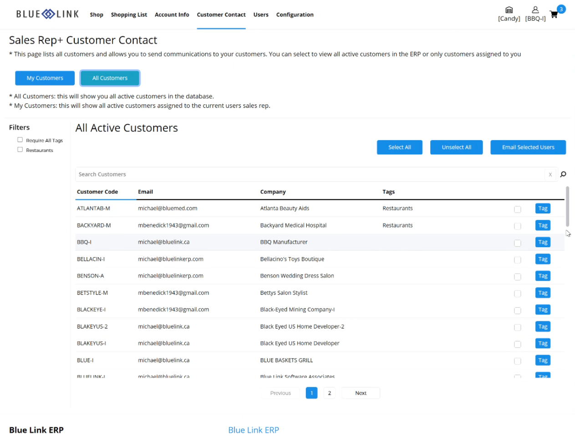This screenshot has height=436, width=575.
Task: Open the Customer Contact tab
Action: pos(221,15)
